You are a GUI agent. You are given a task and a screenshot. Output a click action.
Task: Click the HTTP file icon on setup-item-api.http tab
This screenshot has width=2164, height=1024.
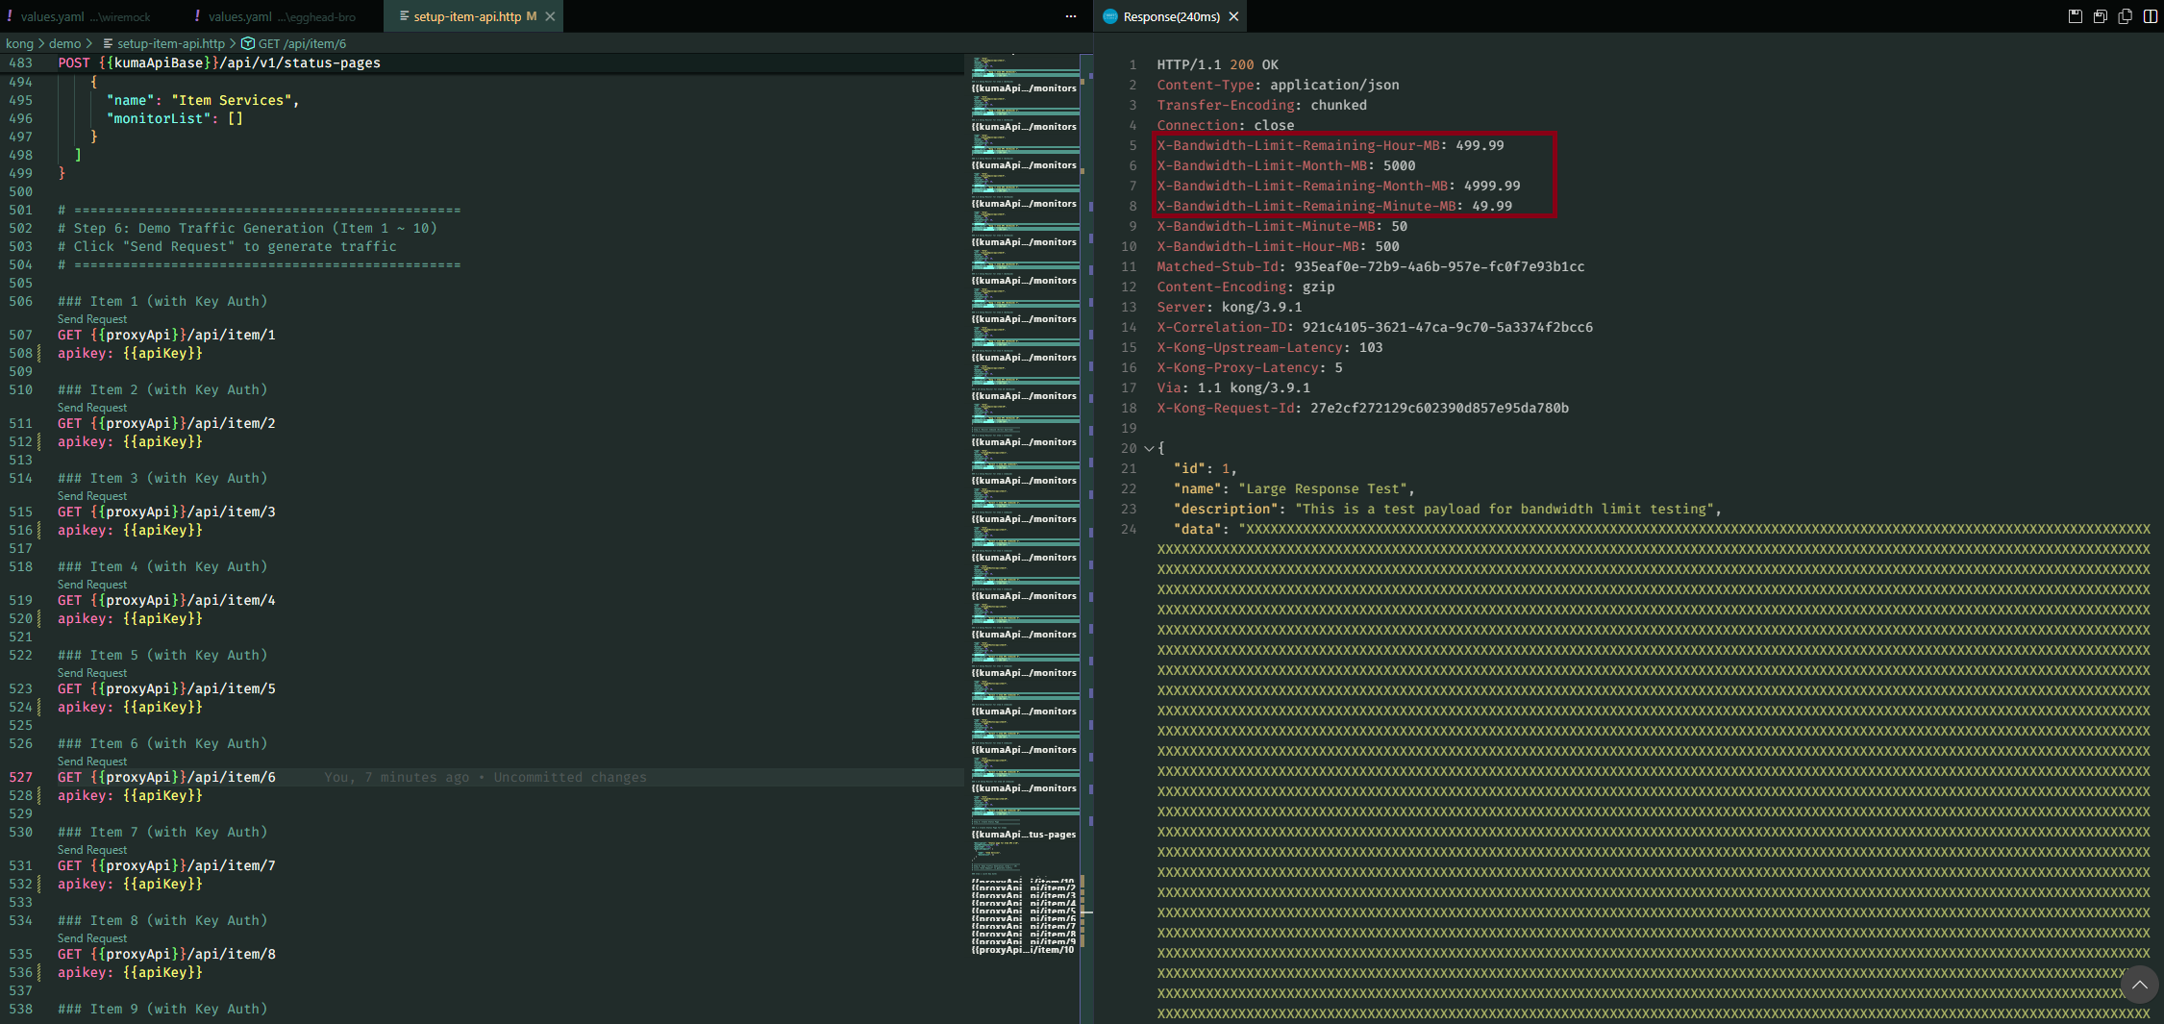(404, 15)
